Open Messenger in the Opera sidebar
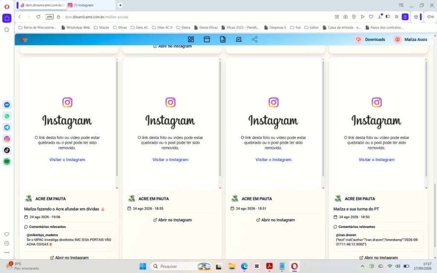The height and width of the screenshot is (273, 437). coord(7,105)
